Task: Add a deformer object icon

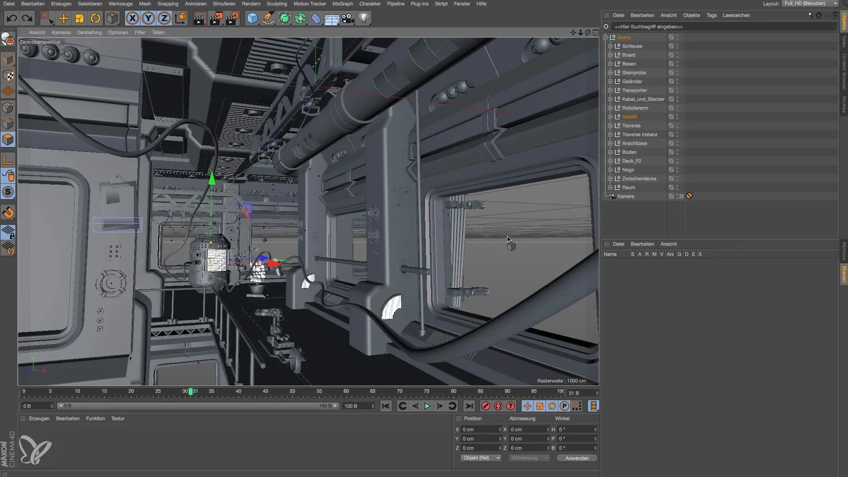Action: [x=316, y=18]
